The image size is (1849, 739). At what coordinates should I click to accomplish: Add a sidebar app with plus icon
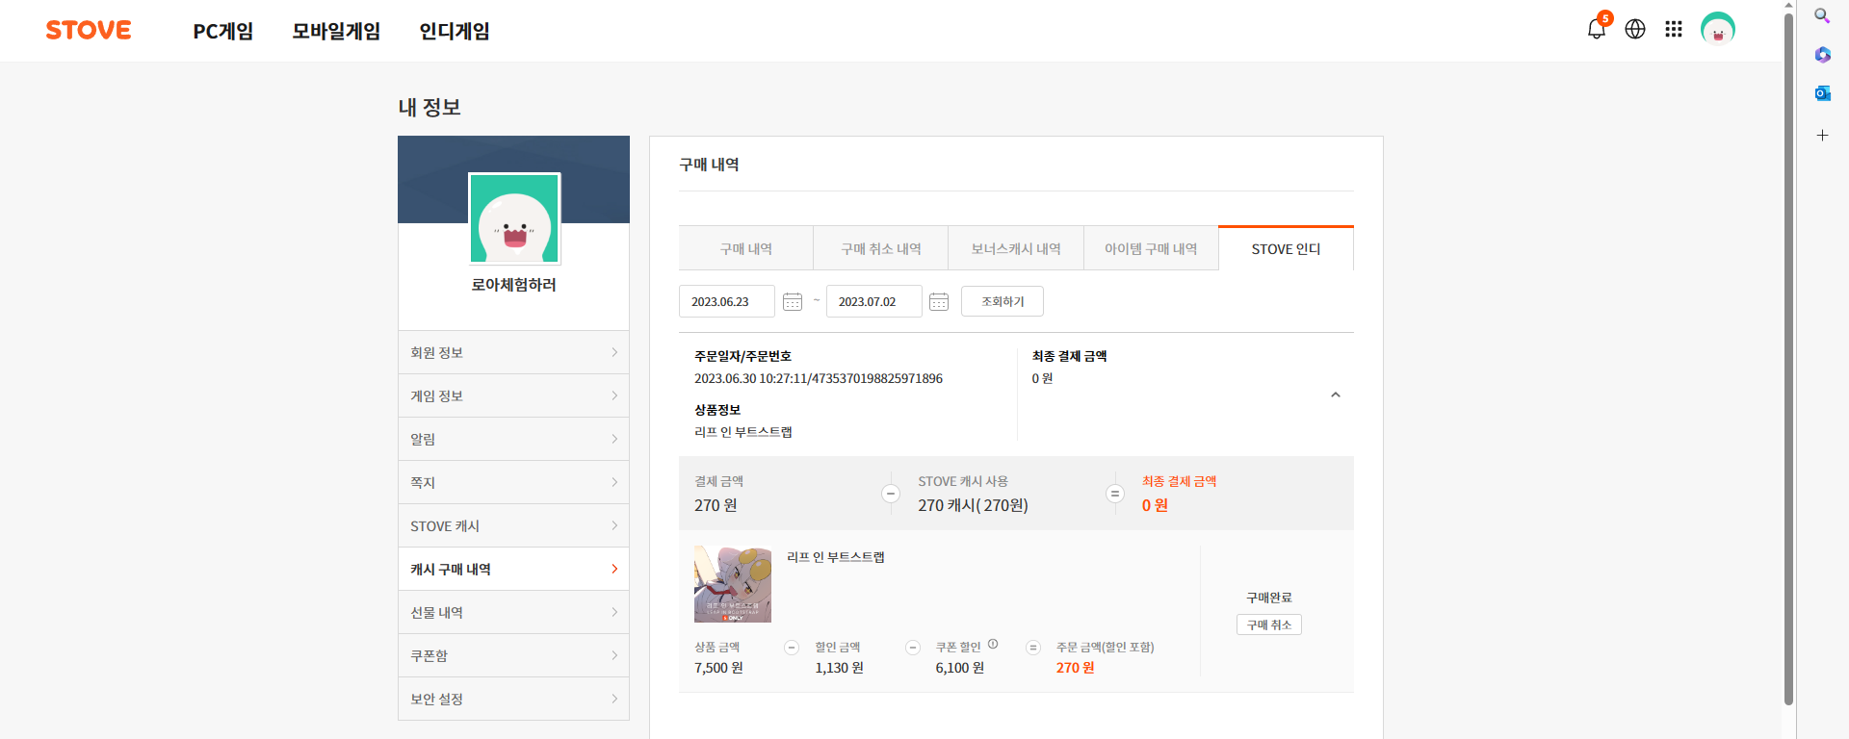pyautogui.click(x=1822, y=136)
